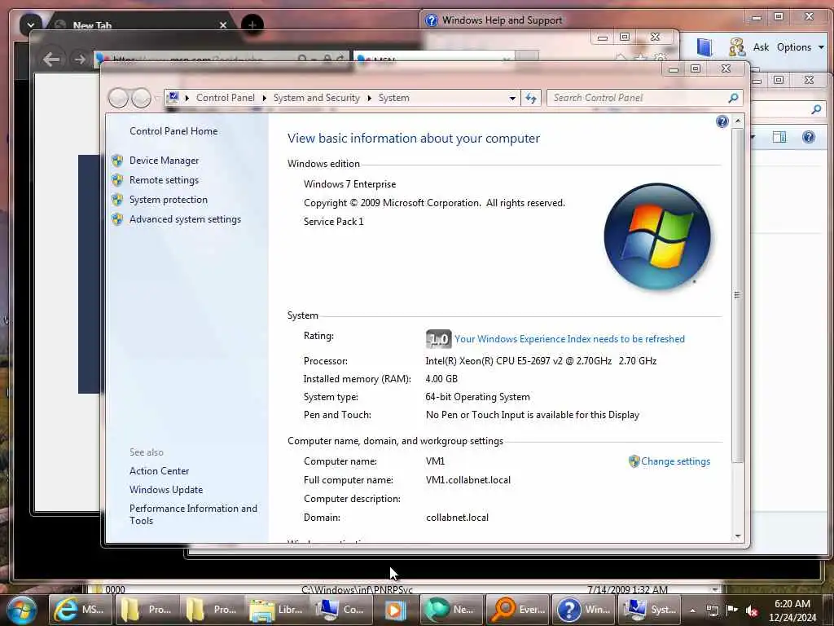Image resolution: width=834 pixels, height=626 pixels.
Task: Expand the arrow before Control Panel breadcrumb
Action: pyautogui.click(x=187, y=99)
